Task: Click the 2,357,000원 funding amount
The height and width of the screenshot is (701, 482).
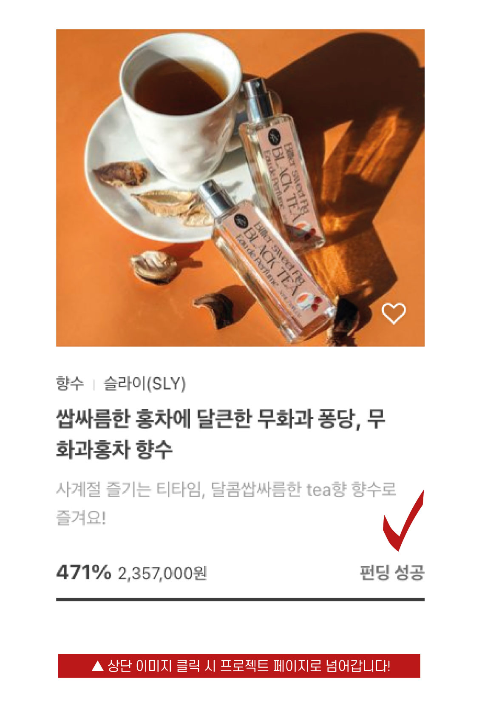Action: pyautogui.click(x=162, y=573)
